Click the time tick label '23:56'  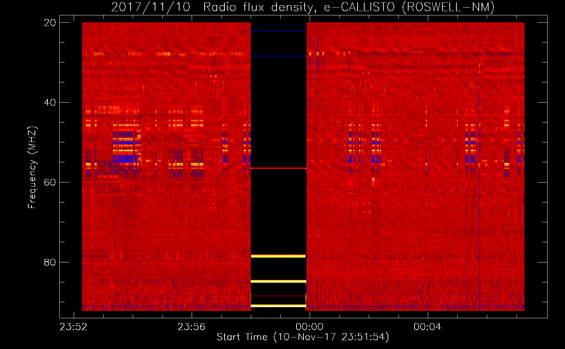pyautogui.click(x=191, y=327)
